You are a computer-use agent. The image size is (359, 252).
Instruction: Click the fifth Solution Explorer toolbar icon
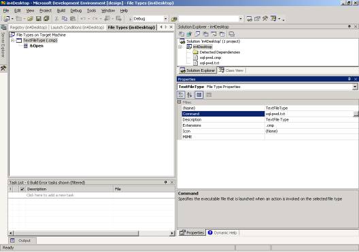213,34
